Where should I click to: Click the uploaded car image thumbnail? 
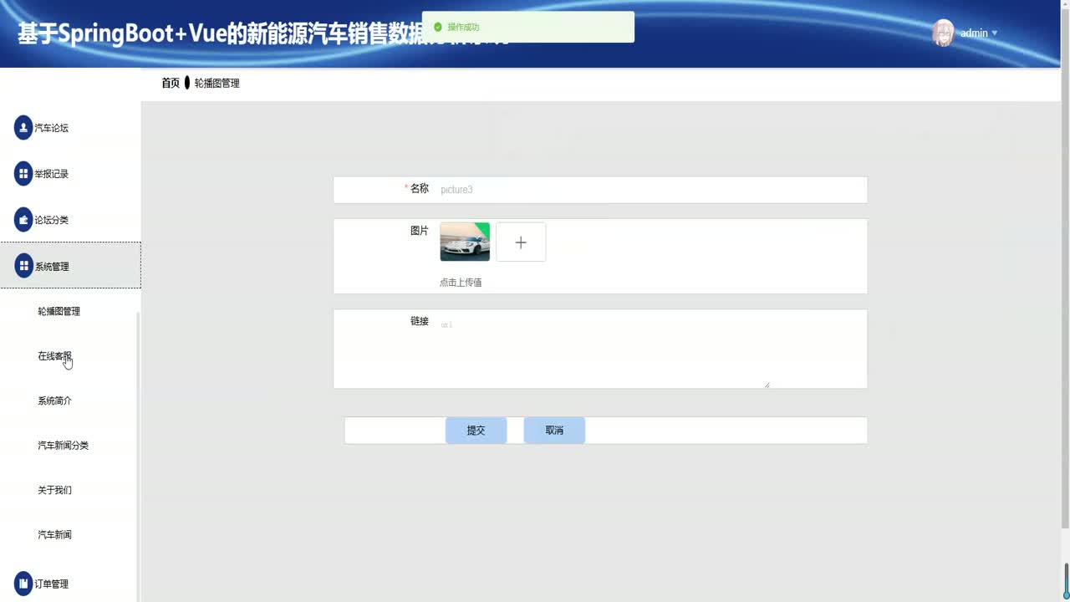(x=465, y=242)
